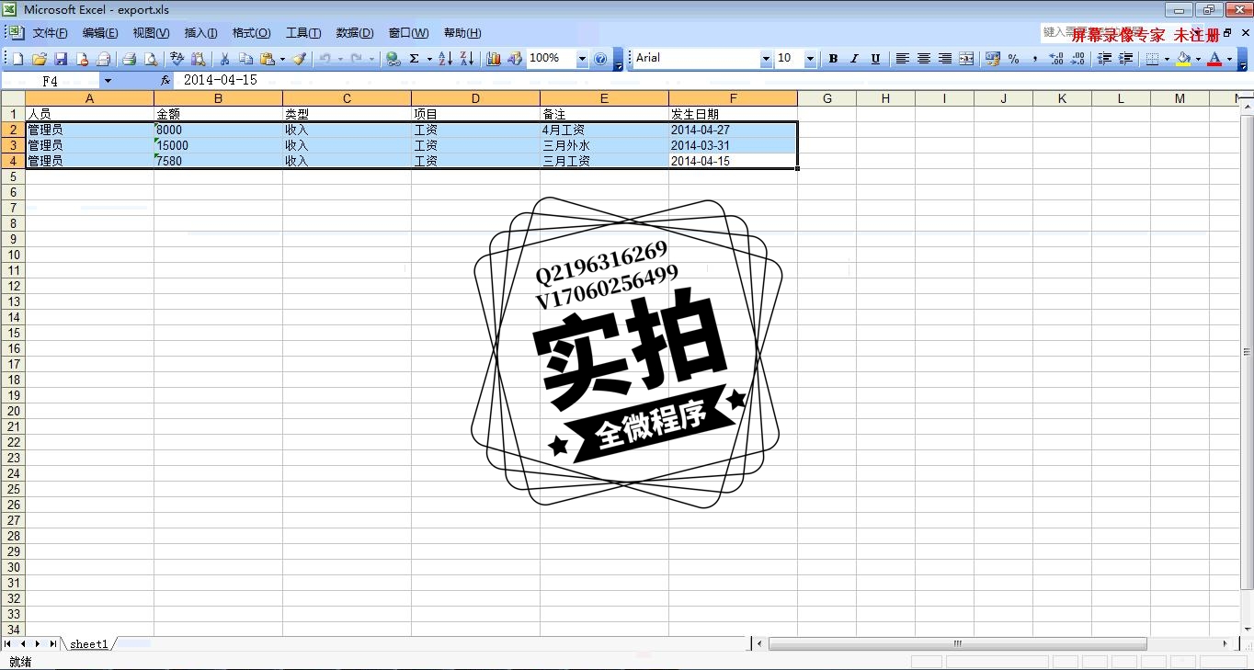Image resolution: width=1254 pixels, height=670 pixels.
Task: Sort ascending A to Z
Action: 445,59
